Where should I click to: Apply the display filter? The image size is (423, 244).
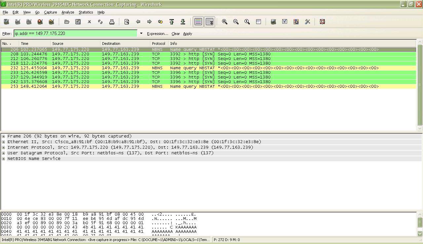point(188,34)
